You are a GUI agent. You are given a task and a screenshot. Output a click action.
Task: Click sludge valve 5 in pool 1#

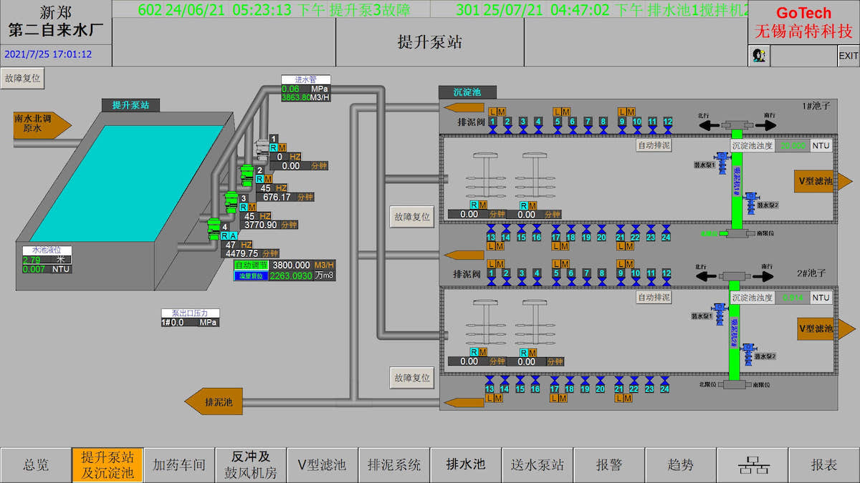(x=557, y=122)
